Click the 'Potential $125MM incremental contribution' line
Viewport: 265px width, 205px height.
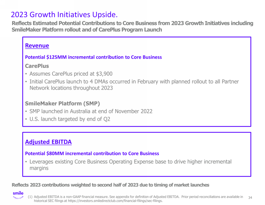click(93, 57)
